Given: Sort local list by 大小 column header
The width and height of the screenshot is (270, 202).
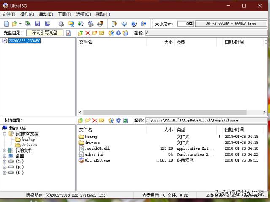Looking at the screenshot, I should click(x=160, y=129).
